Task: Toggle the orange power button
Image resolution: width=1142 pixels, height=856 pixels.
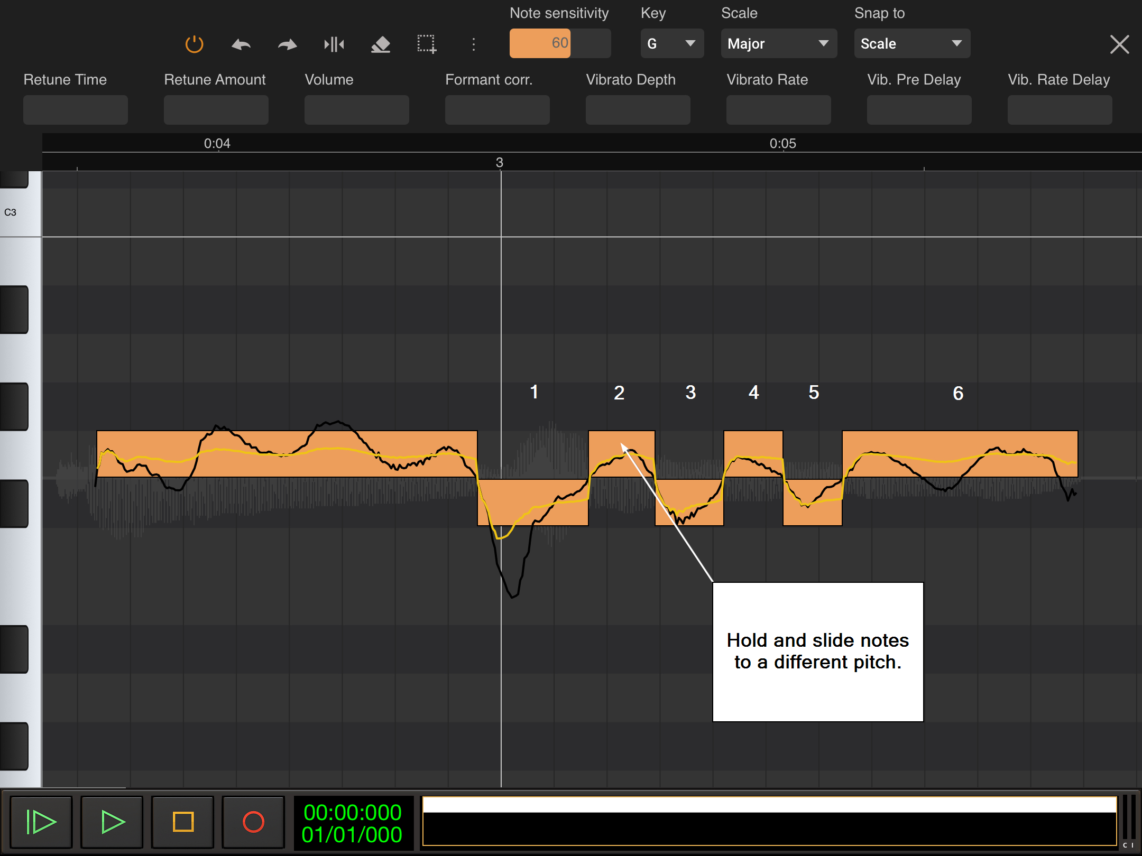Action: (194, 44)
